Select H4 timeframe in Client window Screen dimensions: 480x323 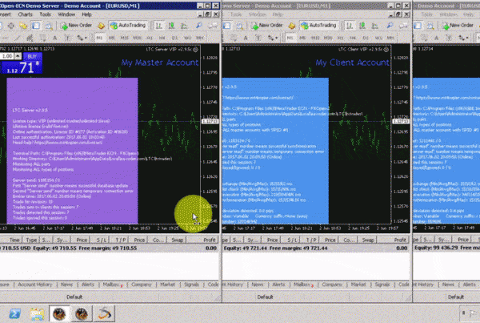point(353,38)
